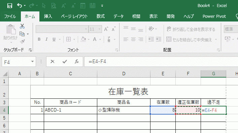The width and height of the screenshot is (238, 133).
Task: Click the accounting currency format icon
Action: (x=228, y=39)
